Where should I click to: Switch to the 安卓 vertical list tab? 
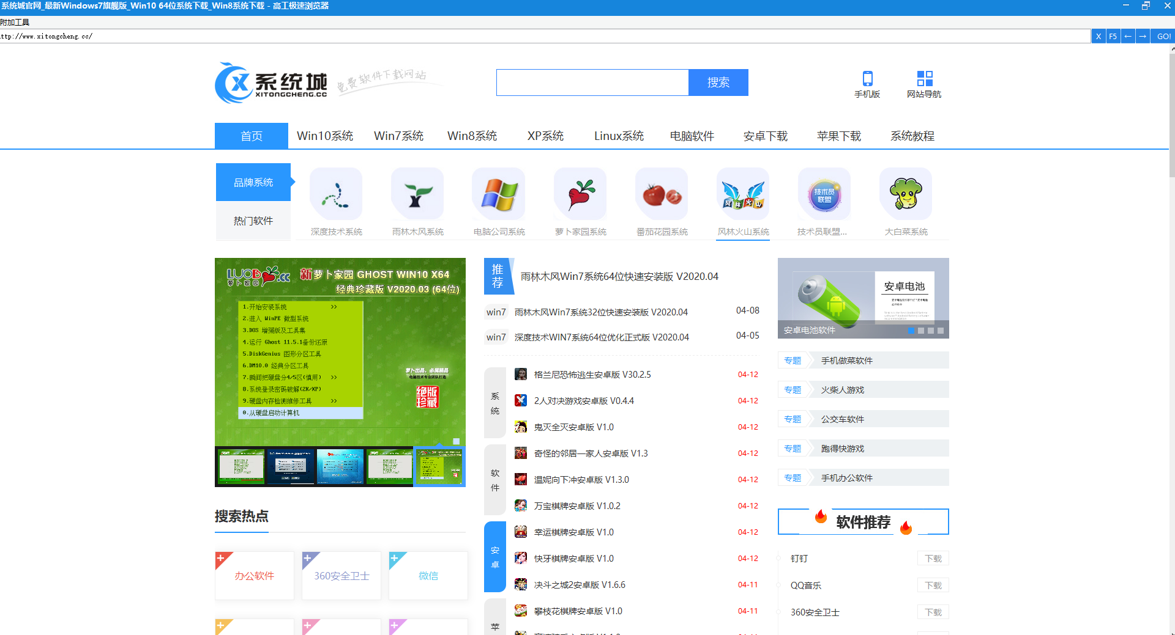[x=495, y=557]
